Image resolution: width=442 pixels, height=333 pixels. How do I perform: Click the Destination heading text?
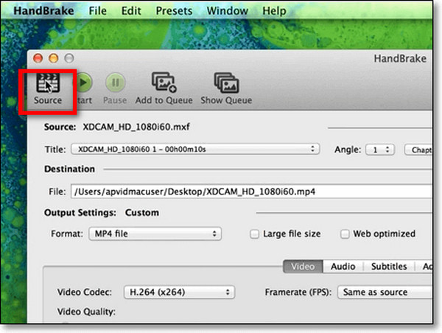click(x=70, y=169)
